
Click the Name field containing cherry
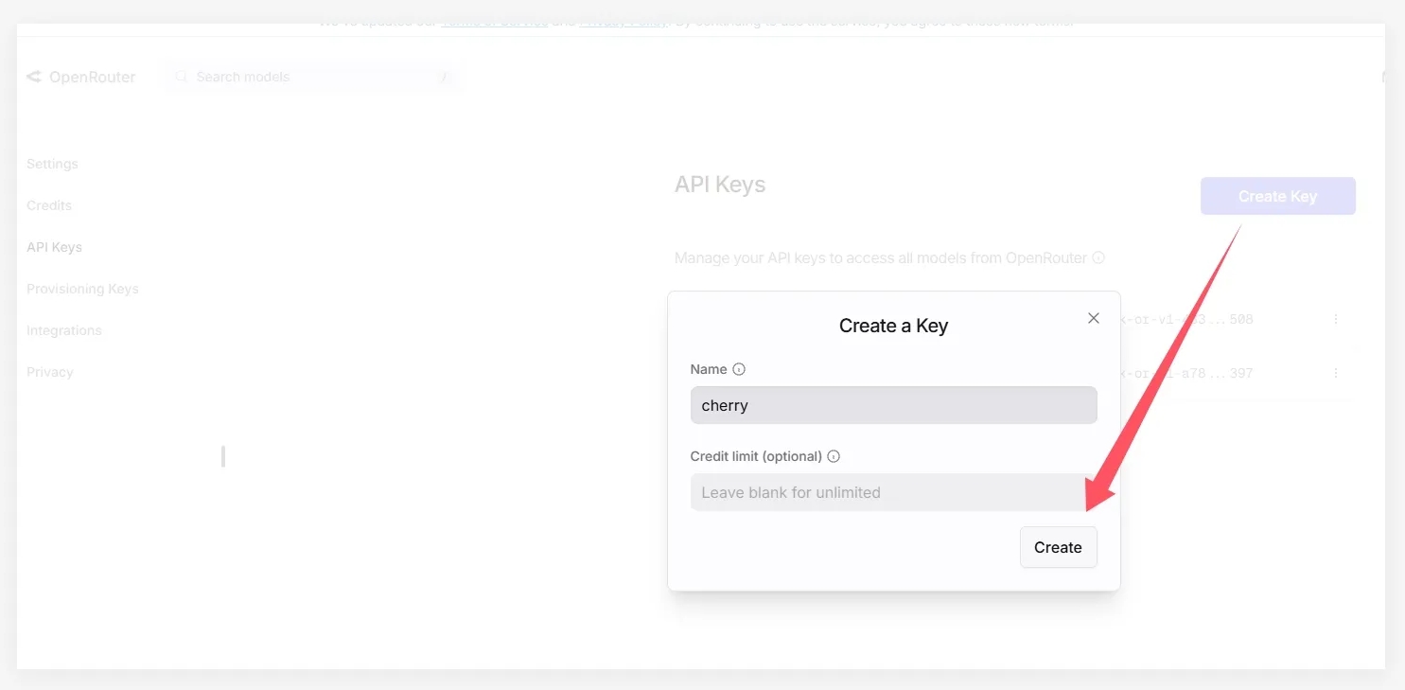pyautogui.click(x=893, y=405)
